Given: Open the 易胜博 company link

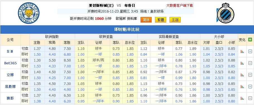Looking at the screenshot, I should pos(10,86).
